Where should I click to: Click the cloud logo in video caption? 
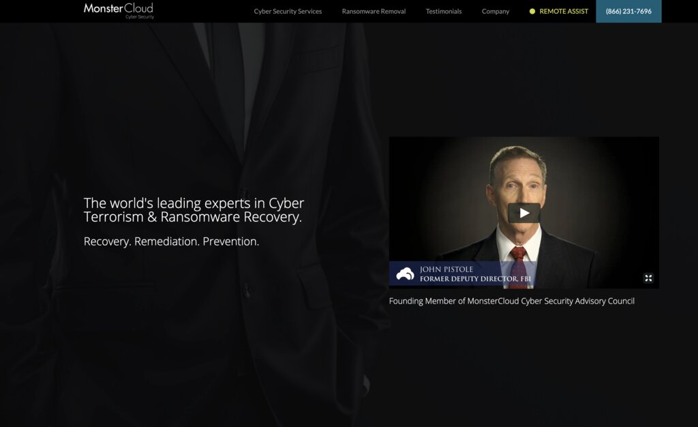(405, 274)
